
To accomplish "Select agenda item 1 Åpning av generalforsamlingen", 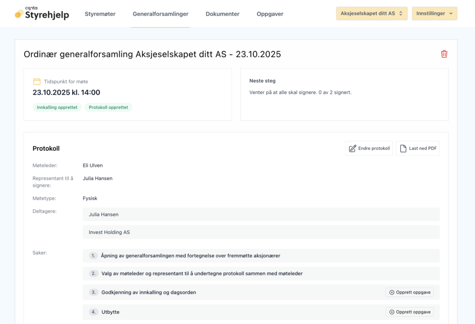I will [190, 255].
